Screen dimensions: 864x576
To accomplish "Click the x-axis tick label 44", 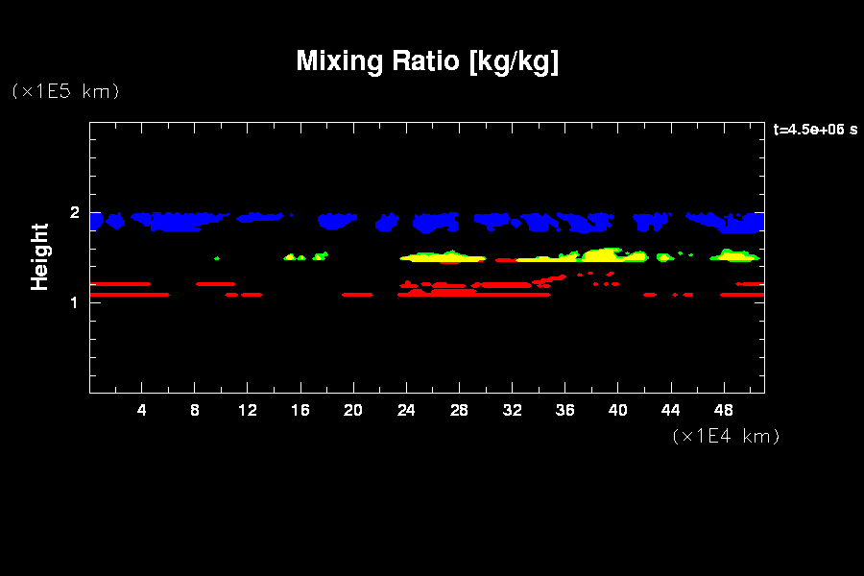I will 670,410.
